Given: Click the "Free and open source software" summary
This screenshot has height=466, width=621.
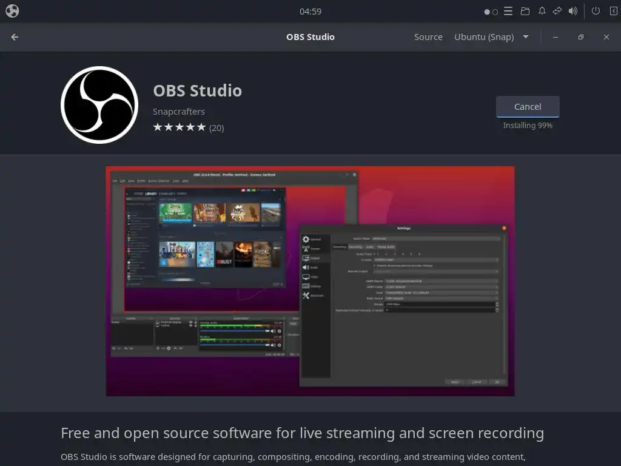Looking at the screenshot, I should point(302,433).
